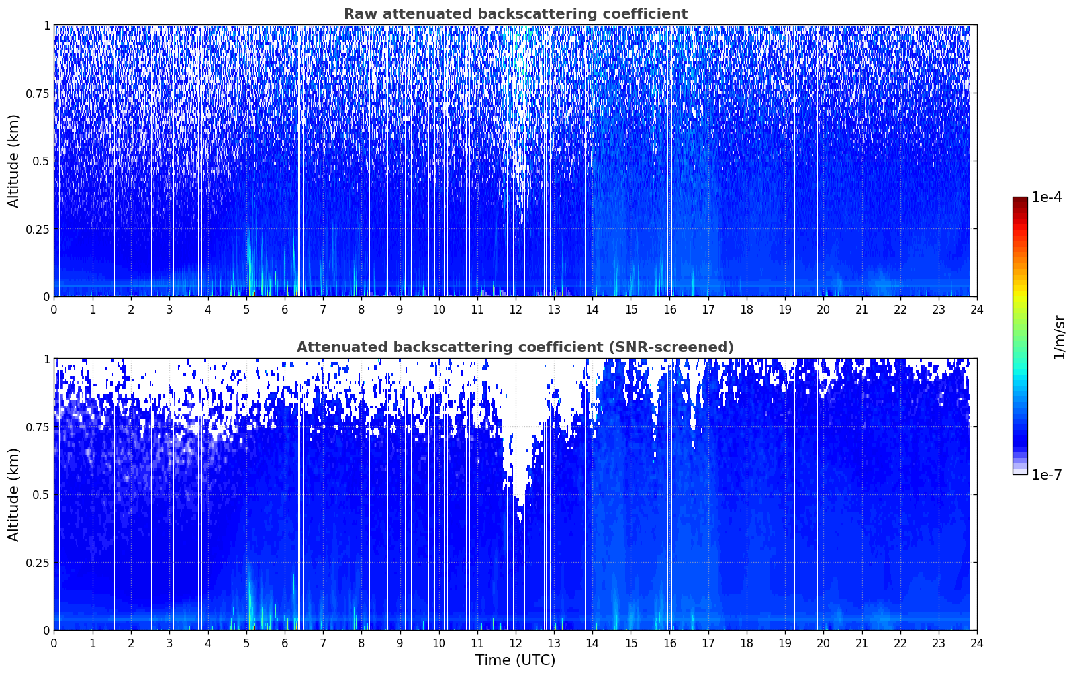Click the '1e-7' colorbar minimum label
The height and width of the screenshot is (675, 1073).
click(1047, 474)
